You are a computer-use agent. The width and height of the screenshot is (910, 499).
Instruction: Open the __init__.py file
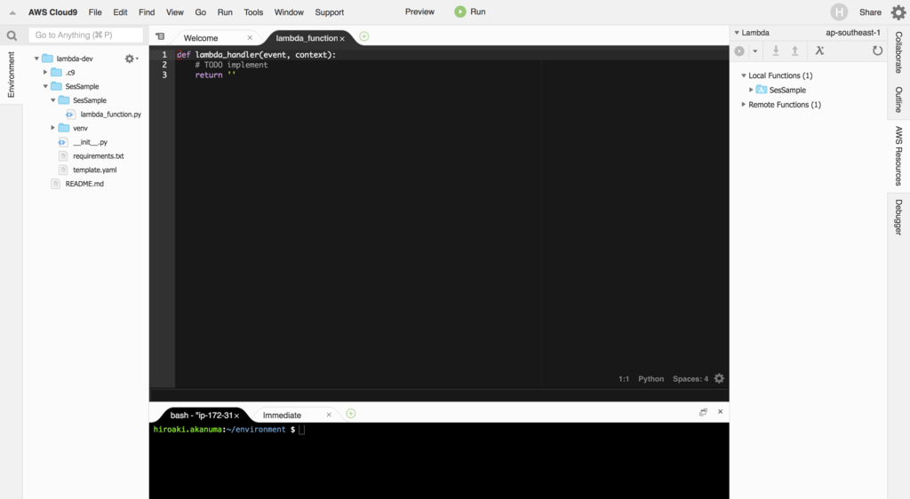click(x=90, y=142)
